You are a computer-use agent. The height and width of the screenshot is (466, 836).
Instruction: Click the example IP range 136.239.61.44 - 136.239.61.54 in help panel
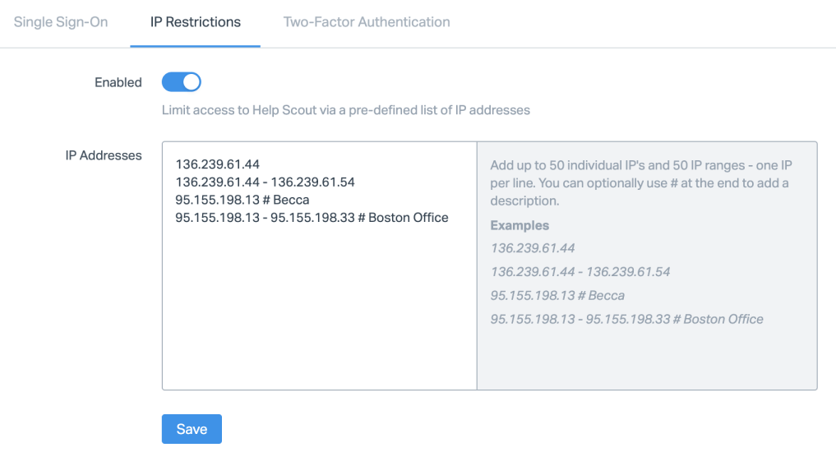(580, 271)
